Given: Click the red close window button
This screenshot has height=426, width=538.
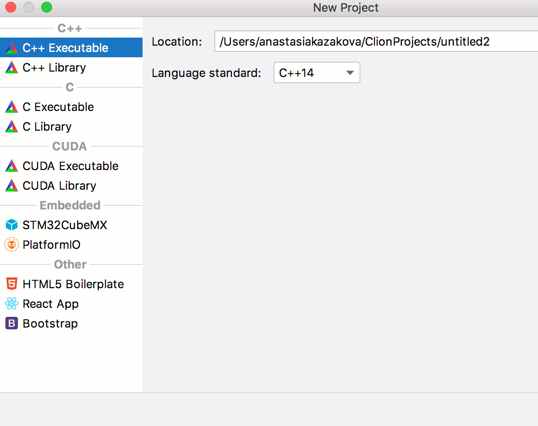Looking at the screenshot, I should [10, 7].
